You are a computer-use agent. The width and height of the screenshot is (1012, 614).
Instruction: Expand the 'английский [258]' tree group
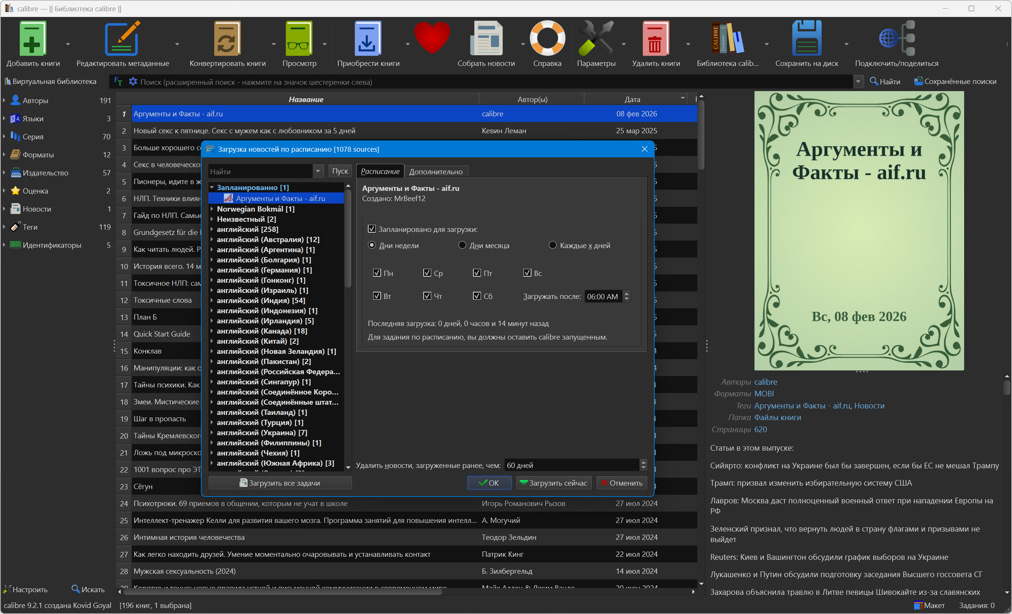coord(212,229)
